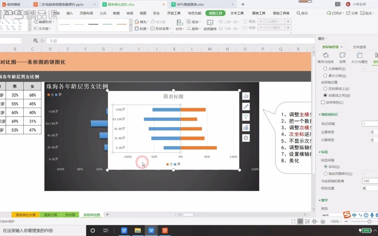Switch to the 图表工具 ribbon tab
The image size is (378, 236).
pyautogui.click(x=259, y=13)
